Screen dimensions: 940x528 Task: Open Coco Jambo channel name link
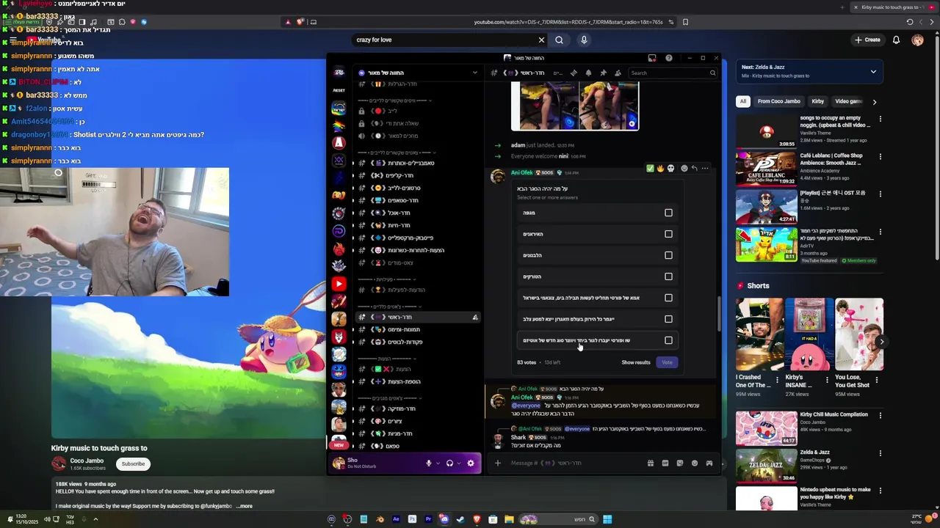click(87, 461)
